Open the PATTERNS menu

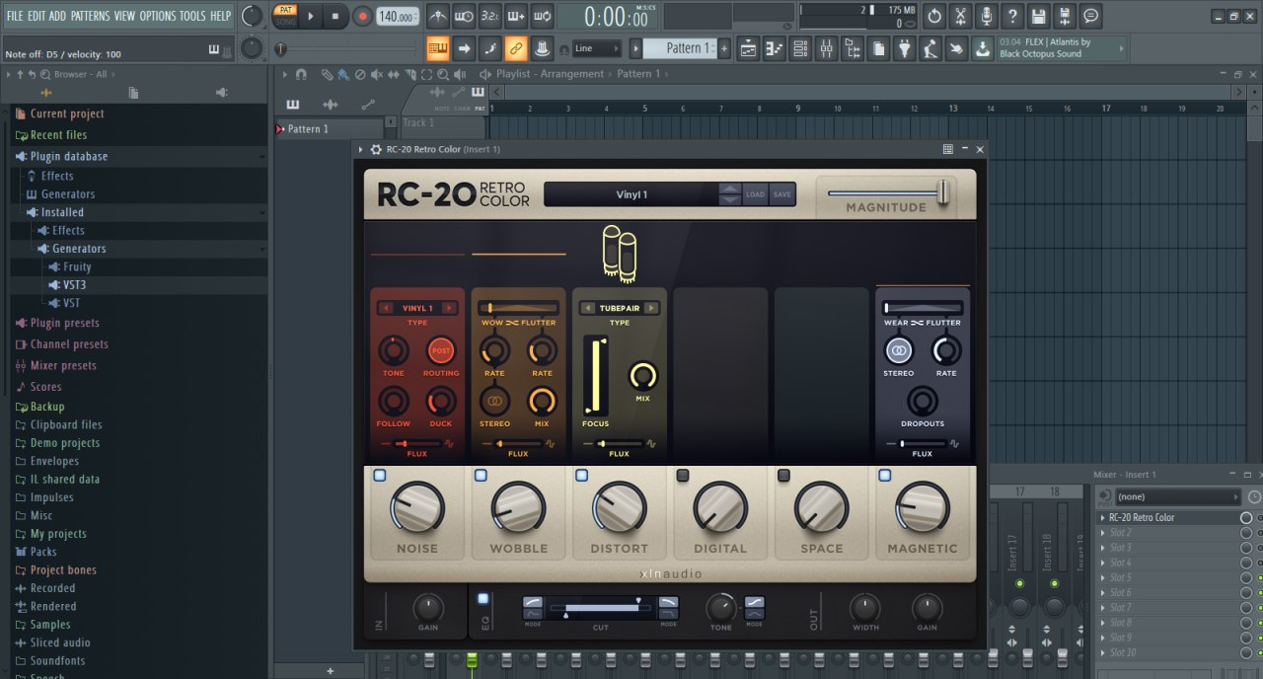pyautogui.click(x=90, y=16)
